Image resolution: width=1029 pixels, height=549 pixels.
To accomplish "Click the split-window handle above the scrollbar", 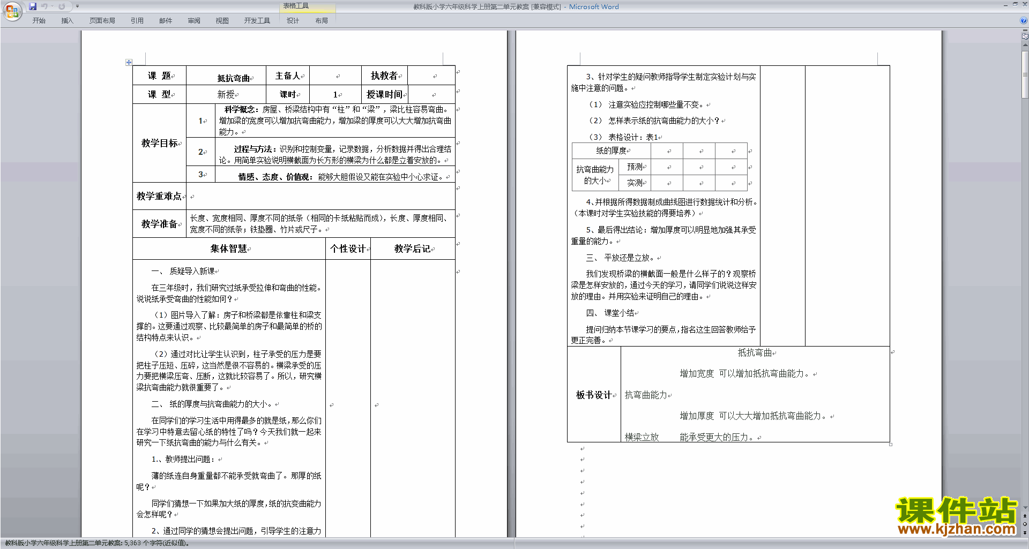I will pos(1025,31).
